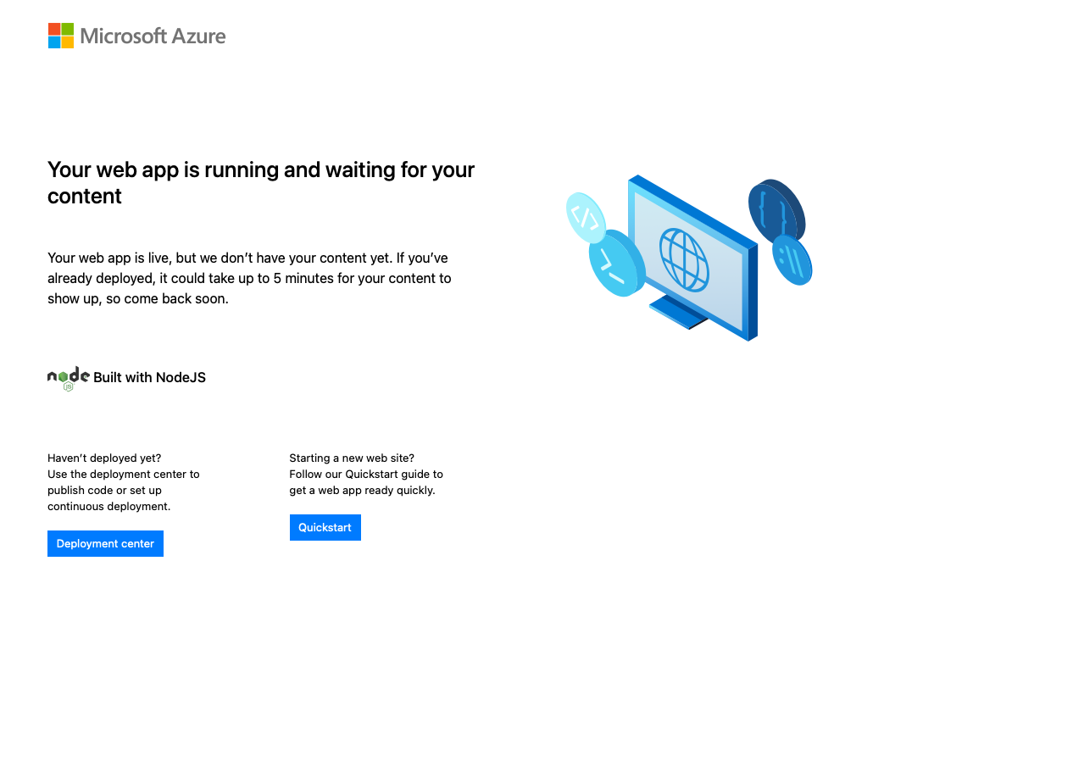1073x772 pixels.
Task: Click heading "Your web app is running and waiting"
Action: tap(261, 182)
